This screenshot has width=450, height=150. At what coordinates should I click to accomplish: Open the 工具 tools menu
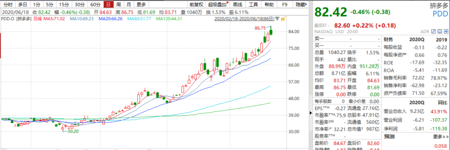click(253, 5)
